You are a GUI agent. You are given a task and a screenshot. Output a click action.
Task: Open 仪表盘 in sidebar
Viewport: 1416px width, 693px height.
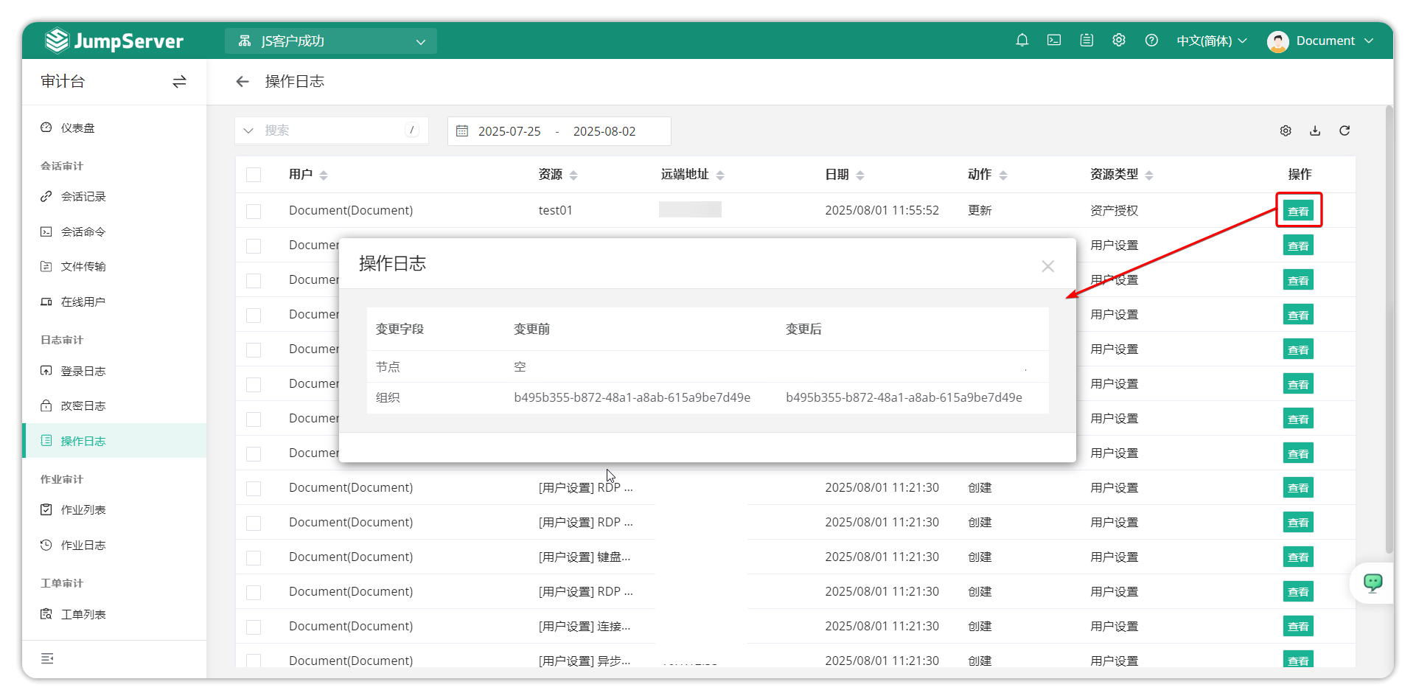[x=114, y=128]
